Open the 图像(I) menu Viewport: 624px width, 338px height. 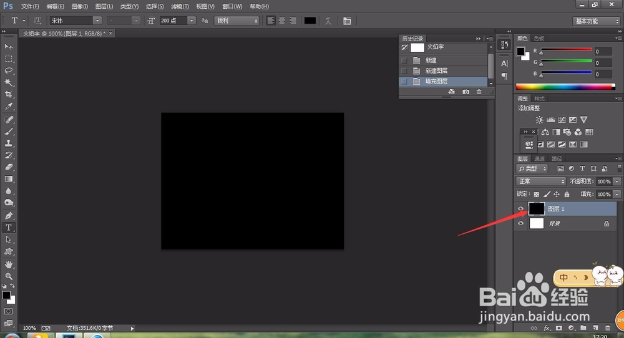point(80,6)
